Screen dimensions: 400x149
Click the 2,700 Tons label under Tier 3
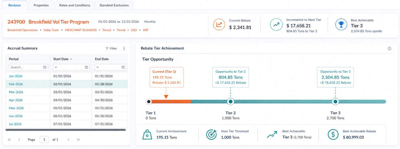335,118
